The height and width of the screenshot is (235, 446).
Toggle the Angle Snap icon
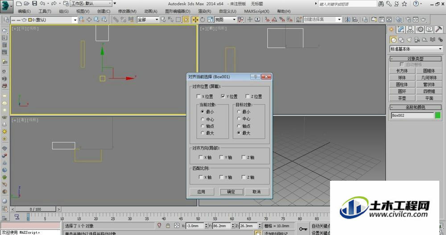click(274, 20)
